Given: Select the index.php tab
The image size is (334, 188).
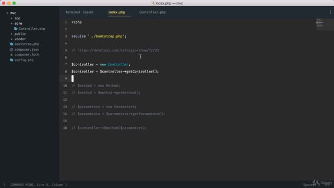Looking at the screenshot, I should click(x=116, y=13).
